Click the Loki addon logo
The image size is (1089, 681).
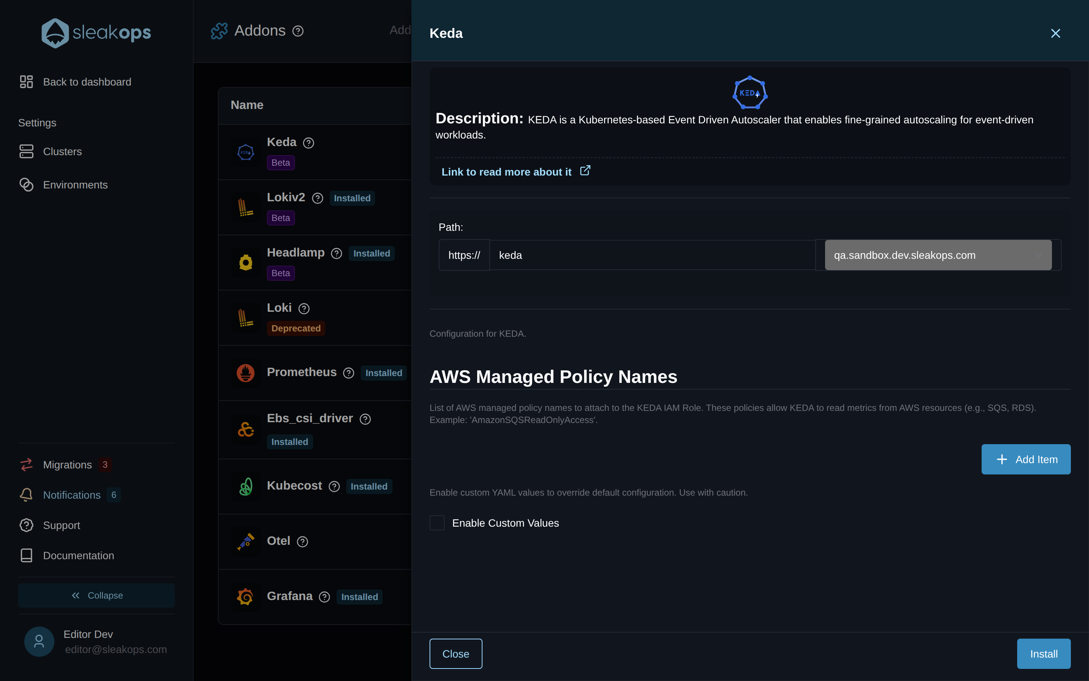246,318
